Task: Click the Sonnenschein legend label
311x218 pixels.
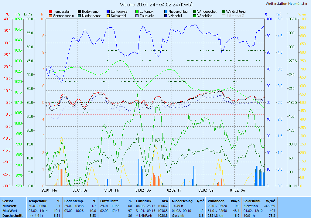Action: point(63,16)
